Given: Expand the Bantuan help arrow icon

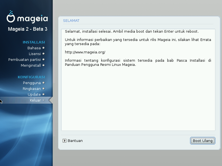Looking at the screenshot, I should pos(64,141).
